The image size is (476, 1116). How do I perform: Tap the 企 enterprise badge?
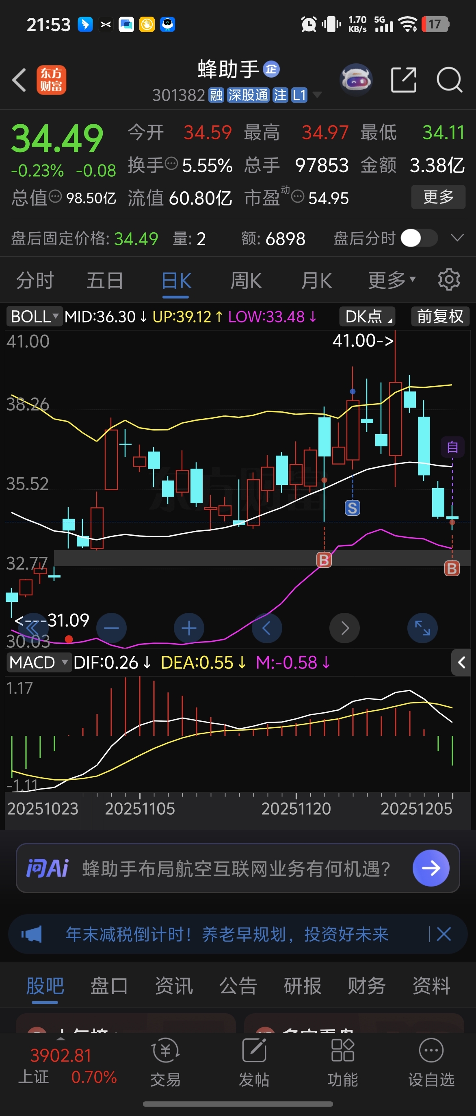click(272, 69)
